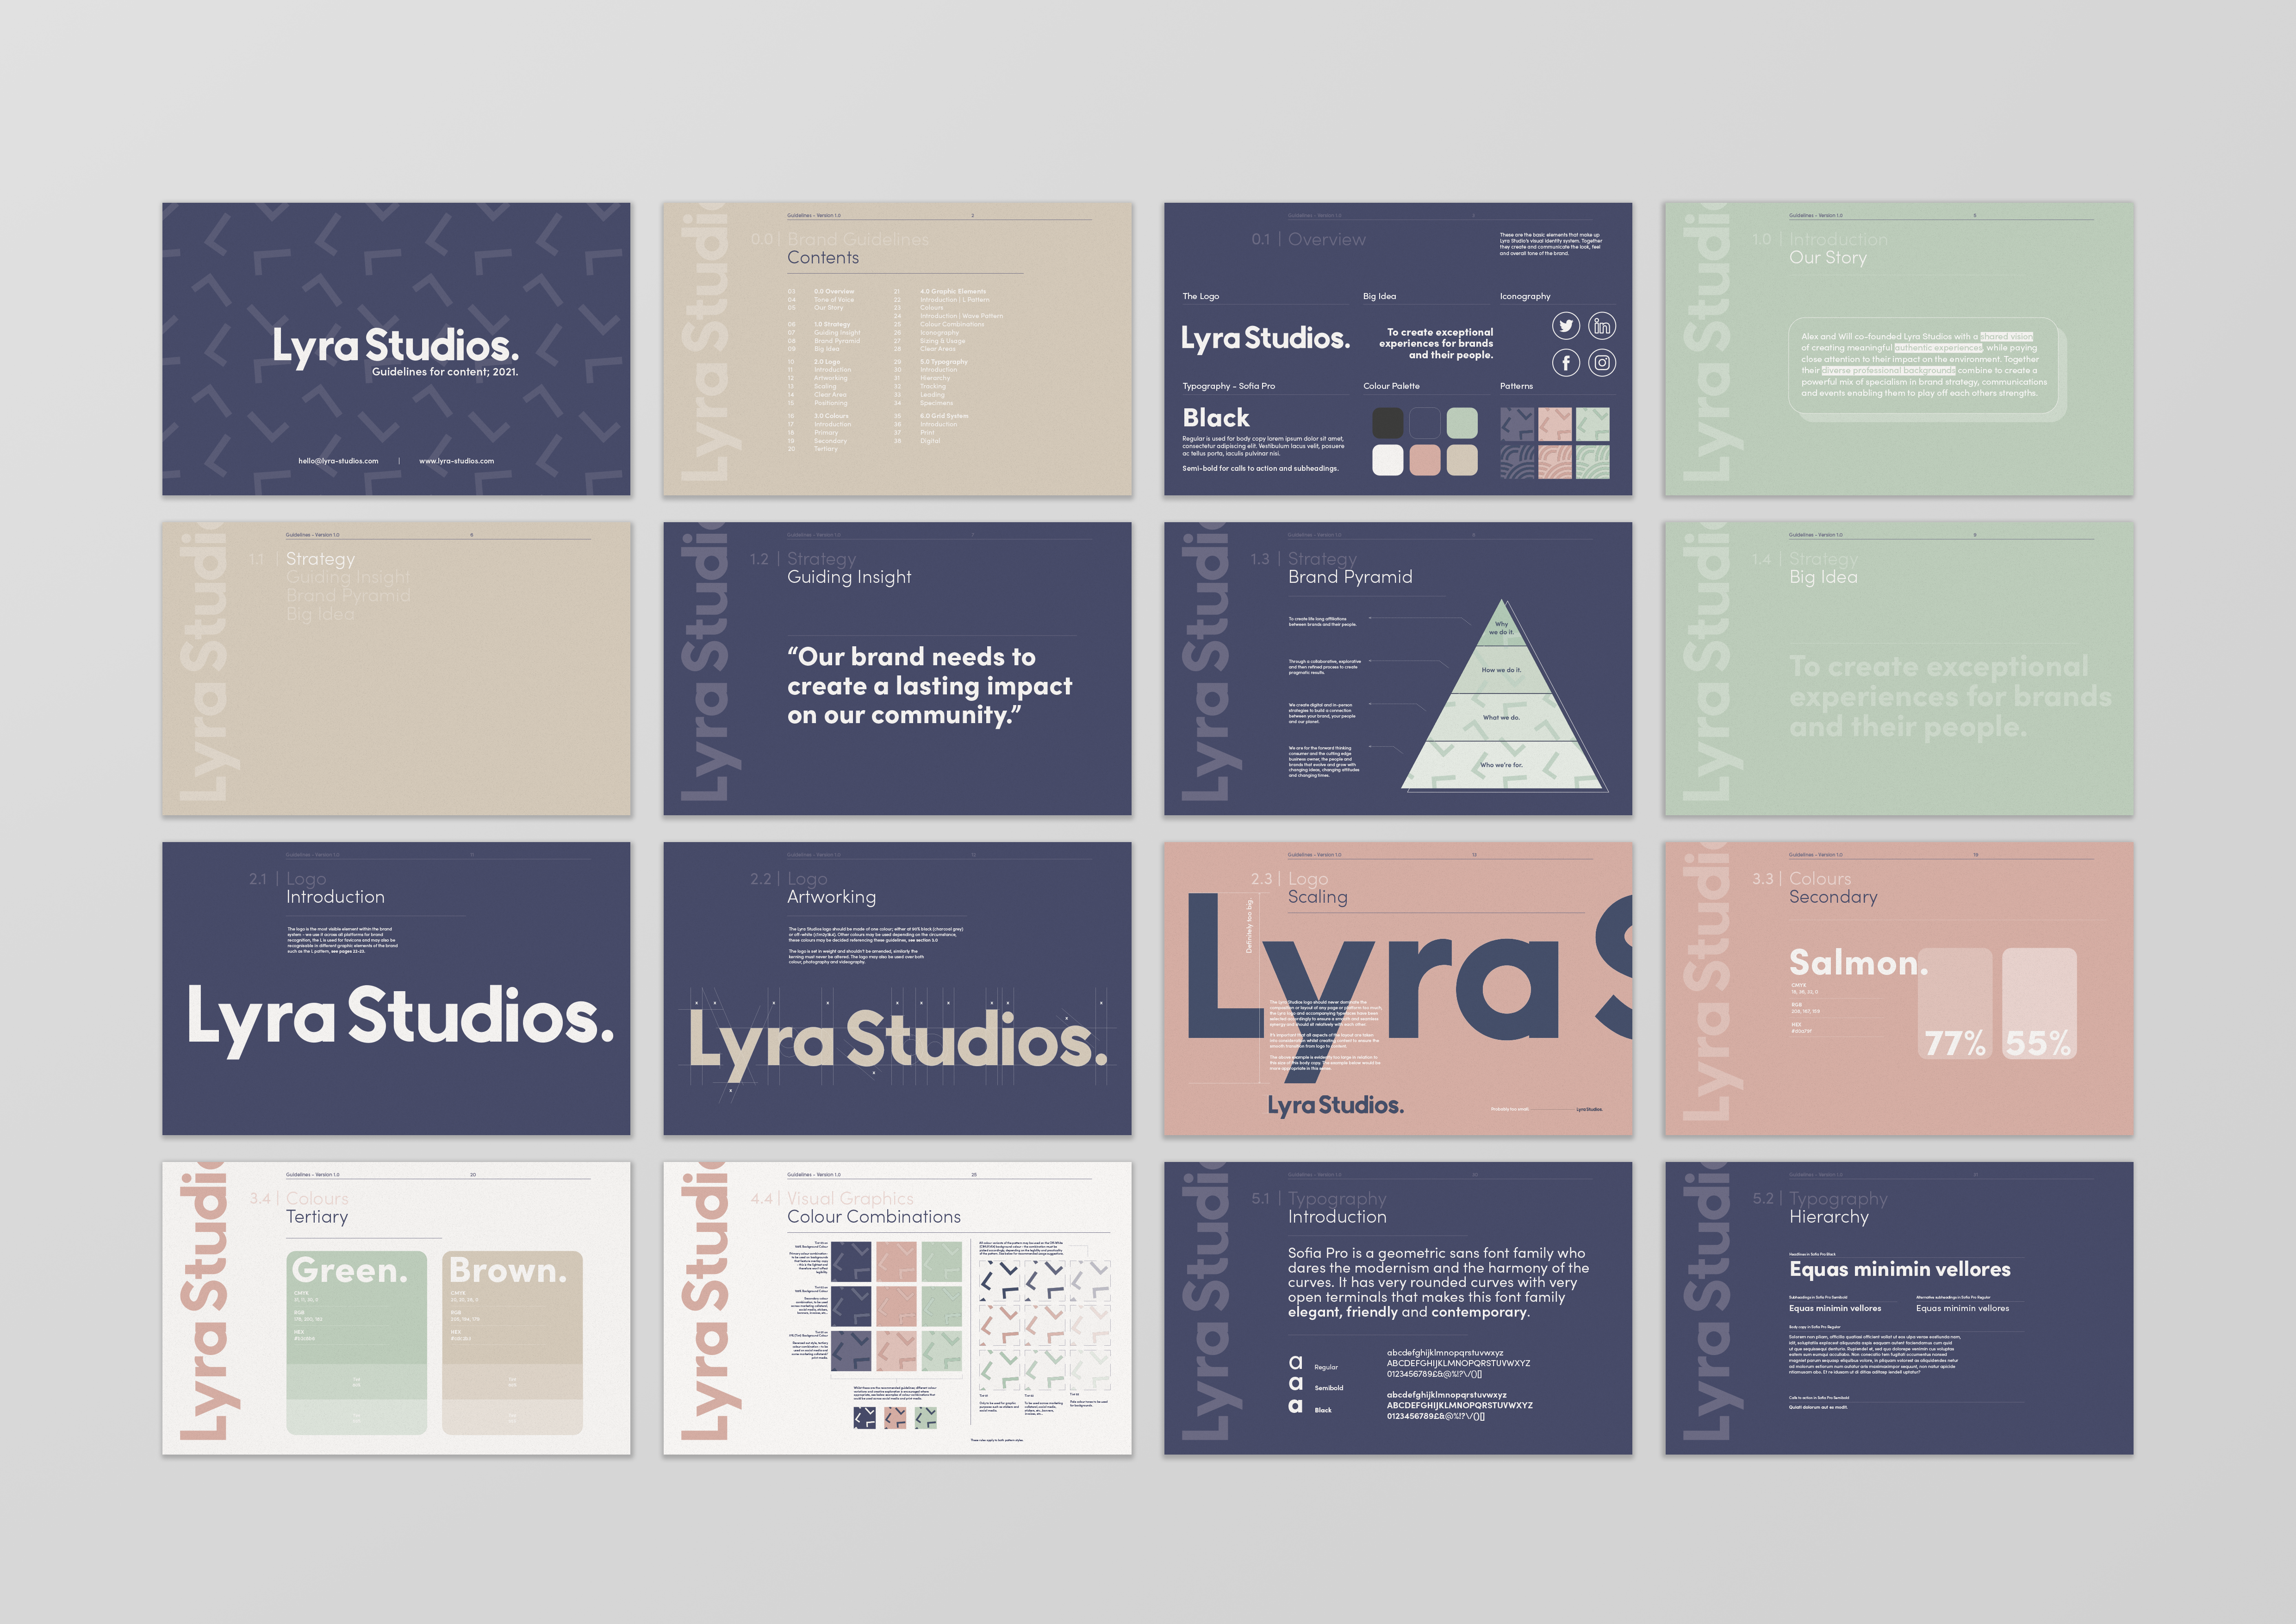Select the salmon pink palette swatch
The image size is (2296, 1624).
click(1425, 460)
